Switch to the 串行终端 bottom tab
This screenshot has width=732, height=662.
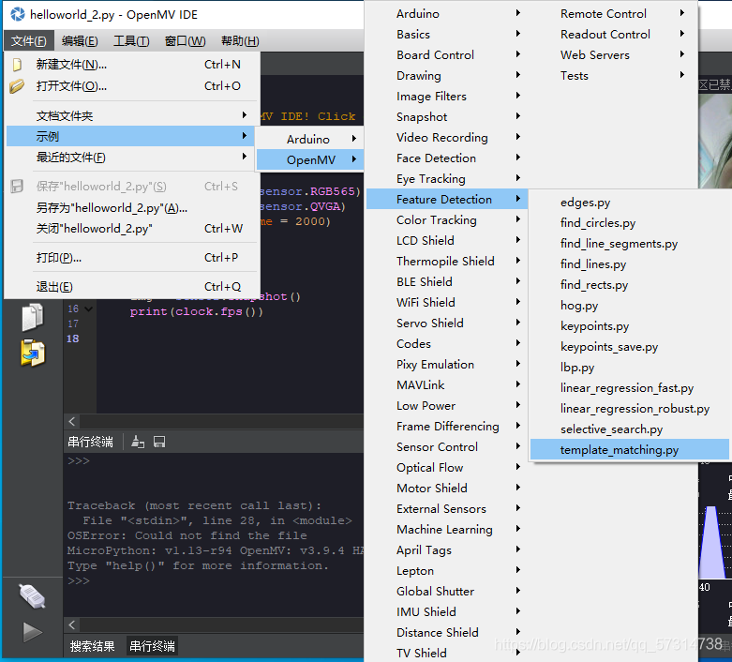(152, 646)
